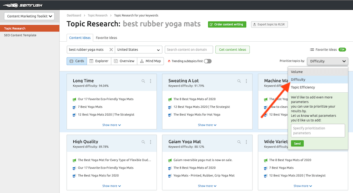The image size is (353, 193).
Task: Click icon beside Gaiam reversible yoga mat headline
Action: coord(170,160)
